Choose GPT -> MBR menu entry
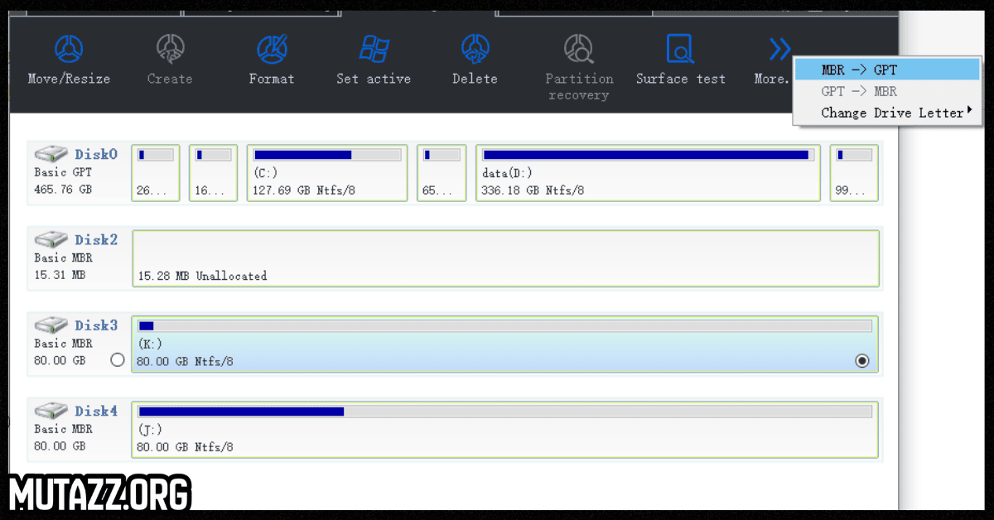The width and height of the screenshot is (994, 520). pyautogui.click(x=859, y=91)
